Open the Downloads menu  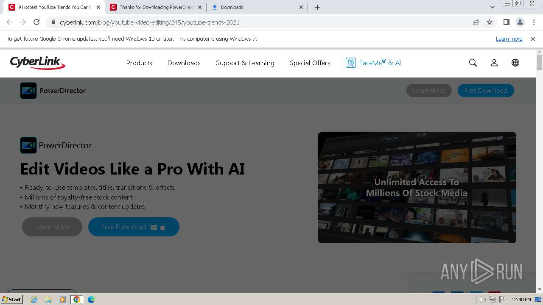tap(184, 63)
